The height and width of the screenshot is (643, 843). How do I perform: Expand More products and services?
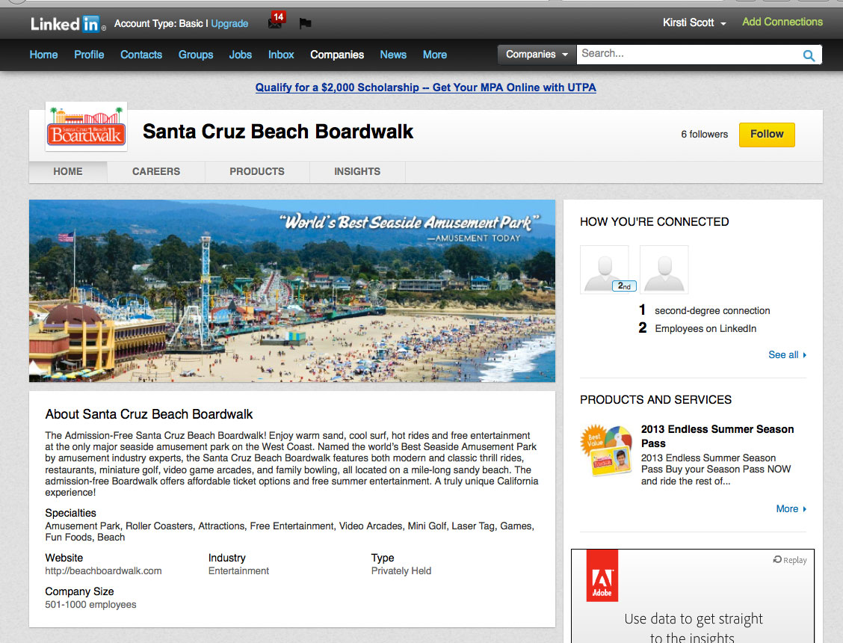pos(791,508)
